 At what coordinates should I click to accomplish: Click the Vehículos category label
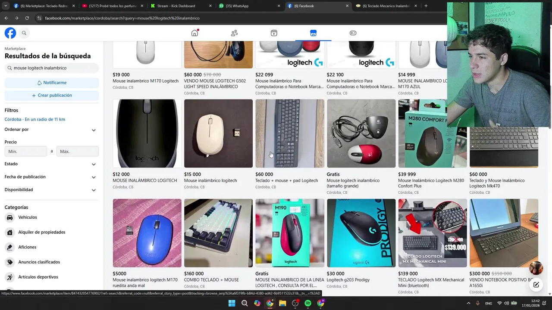click(x=28, y=217)
